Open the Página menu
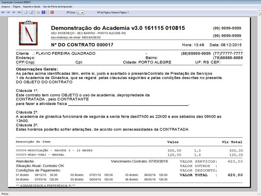261x196 pixels. [x=17, y=7]
